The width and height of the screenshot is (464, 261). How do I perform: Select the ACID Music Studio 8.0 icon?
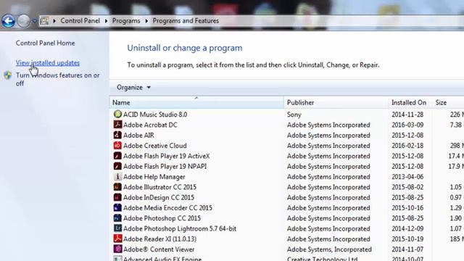pyautogui.click(x=117, y=114)
